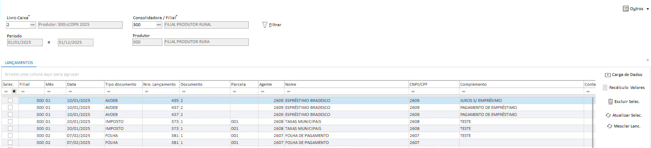The image size is (651, 148).
Task: Click filter operator icon under Conta column
Action: click(588, 92)
